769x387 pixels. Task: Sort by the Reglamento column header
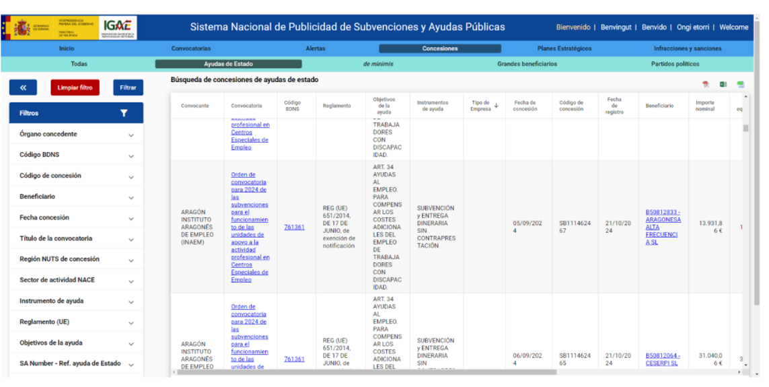[336, 106]
